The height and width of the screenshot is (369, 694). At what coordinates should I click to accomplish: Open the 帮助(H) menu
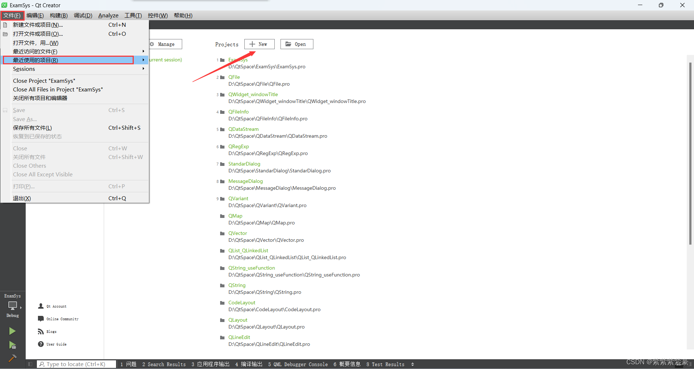[x=183, y=15]
